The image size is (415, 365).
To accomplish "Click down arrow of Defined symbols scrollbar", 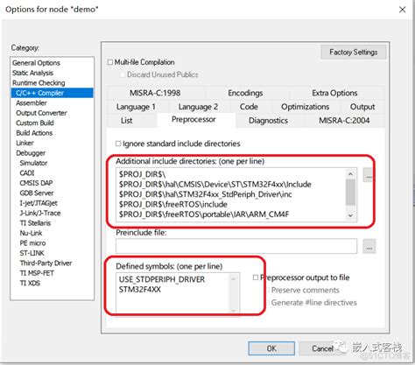I will click(x=233, y=310).
